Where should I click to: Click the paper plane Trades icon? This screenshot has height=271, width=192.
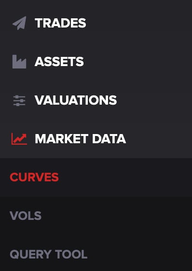pyautogui.click(x=19, y=23)
